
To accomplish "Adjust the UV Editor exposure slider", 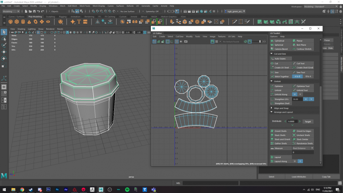I will (x=260, y=42).
